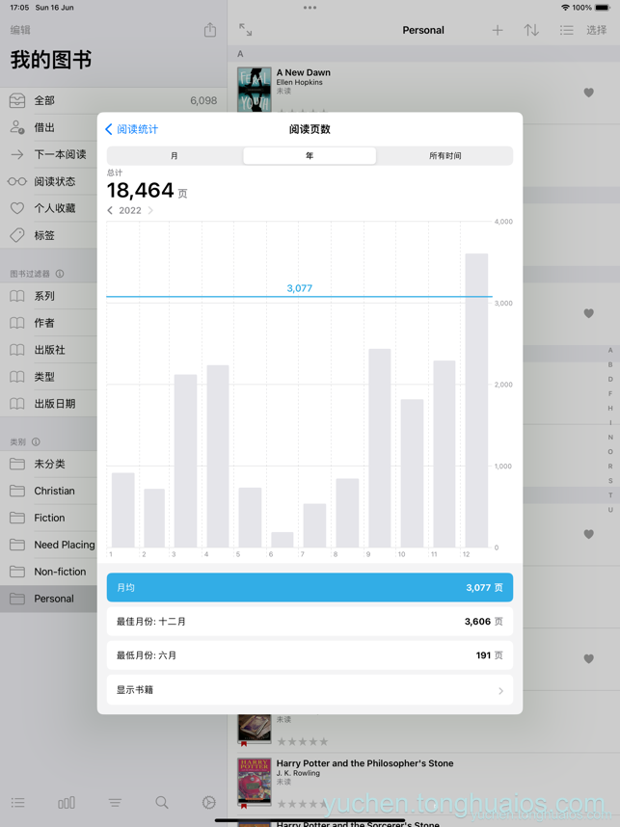
Task: Open Need Placing category folder
Action: [48, 545]
